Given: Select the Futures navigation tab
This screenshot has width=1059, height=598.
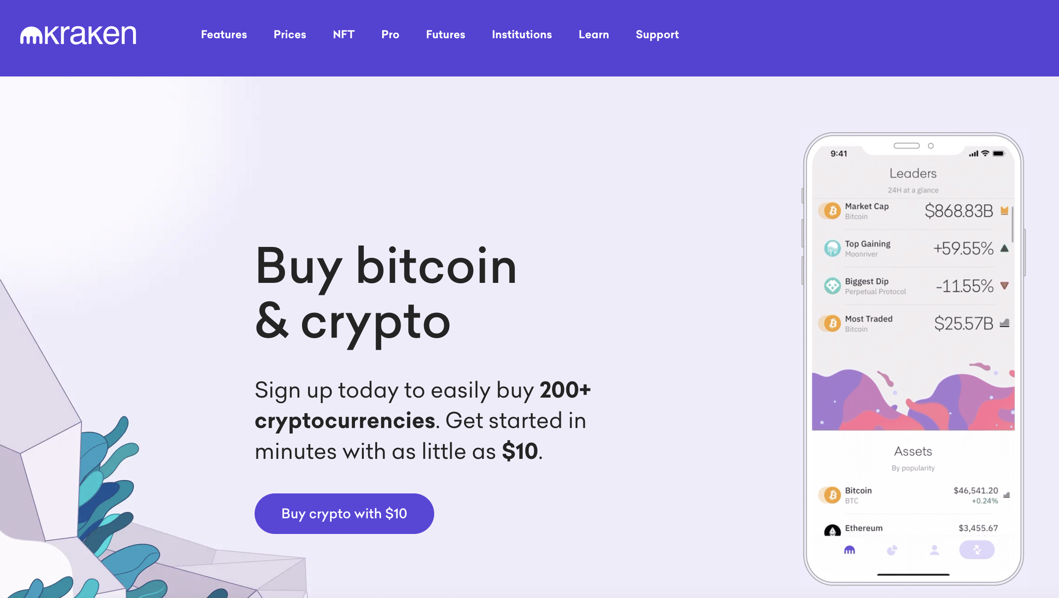Looking at the screenshot, I should [x=445, y=34].
